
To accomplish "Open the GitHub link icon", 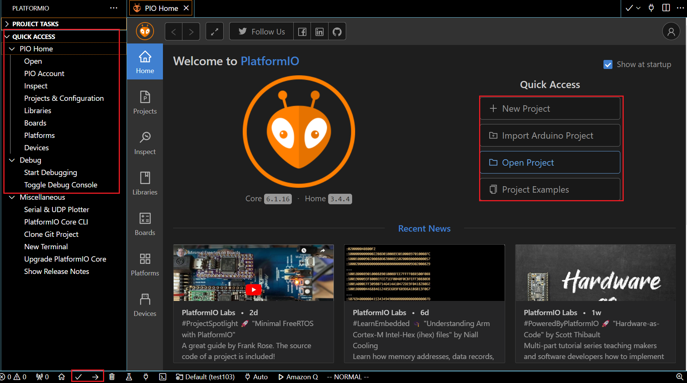I will coord(337,32).
